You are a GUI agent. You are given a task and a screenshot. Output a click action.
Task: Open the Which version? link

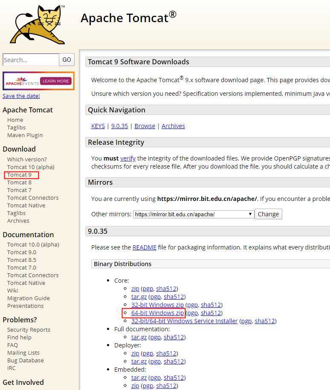tap(27, 159)
